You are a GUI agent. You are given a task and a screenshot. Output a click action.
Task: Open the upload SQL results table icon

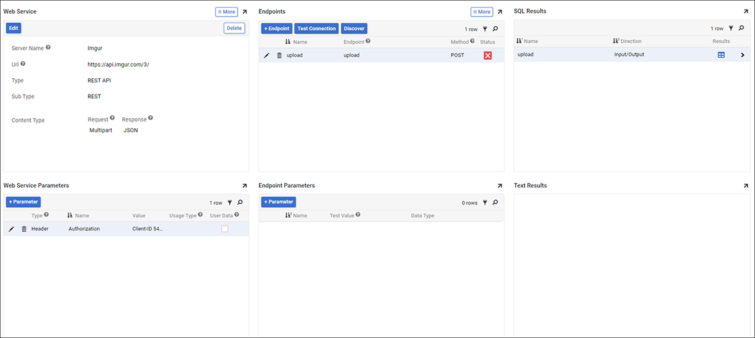click(721, 55)
